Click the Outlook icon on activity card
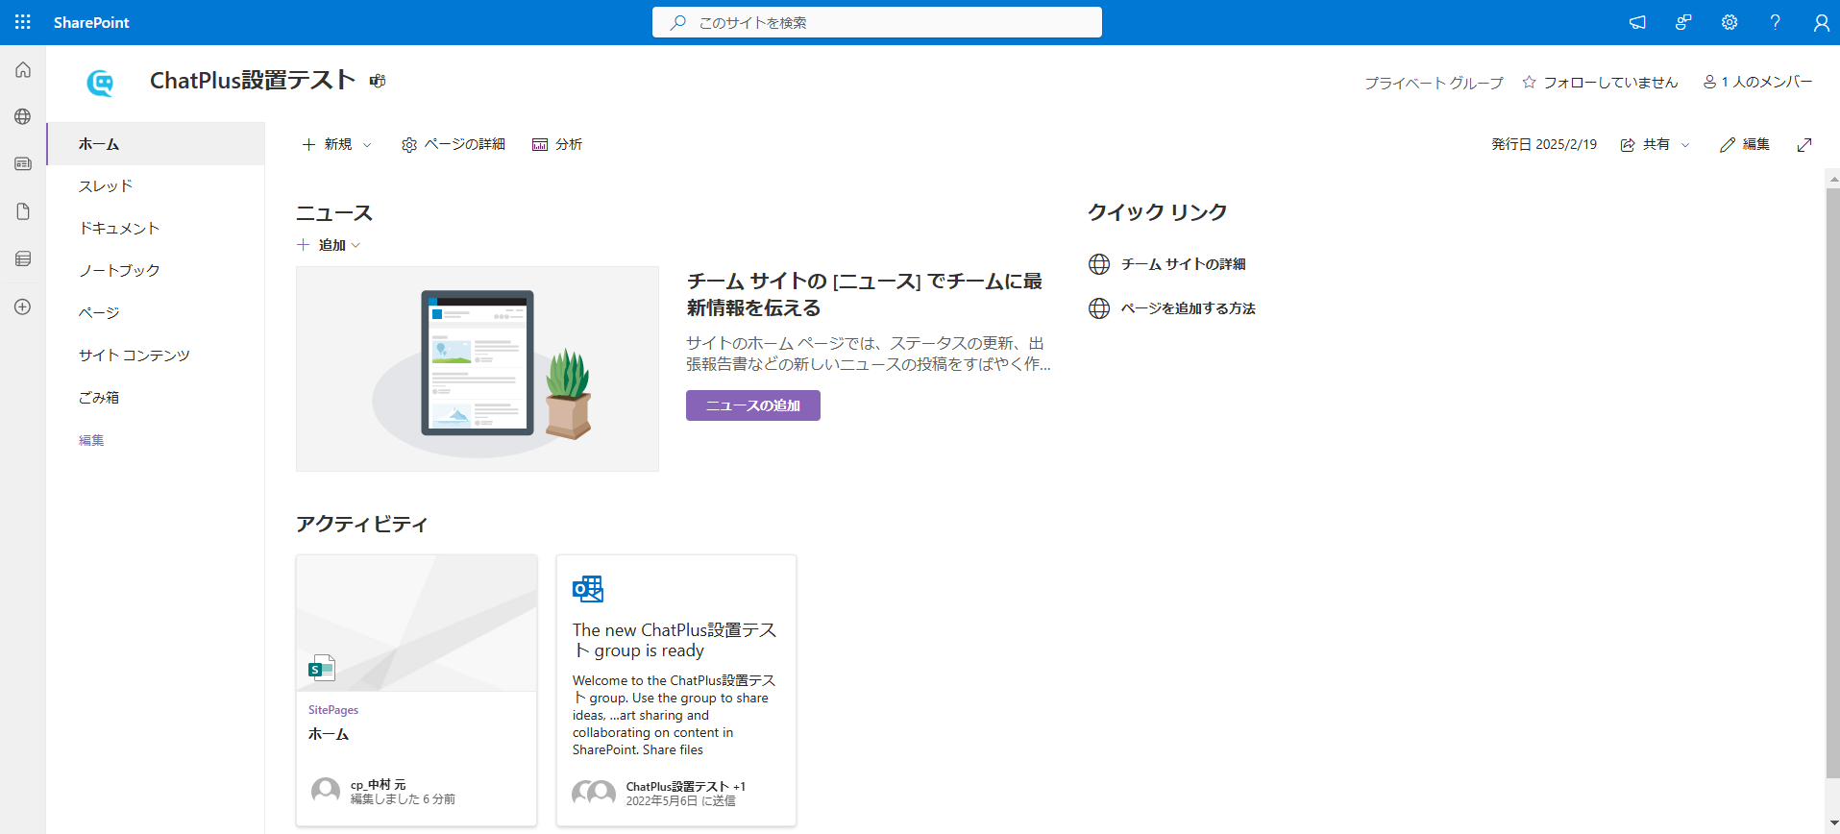Screen dimensions: 1840x834 pyautogui.click(x=588, y=589)
